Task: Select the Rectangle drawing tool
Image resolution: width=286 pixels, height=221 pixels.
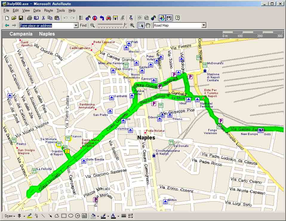Action: point(64,216)
